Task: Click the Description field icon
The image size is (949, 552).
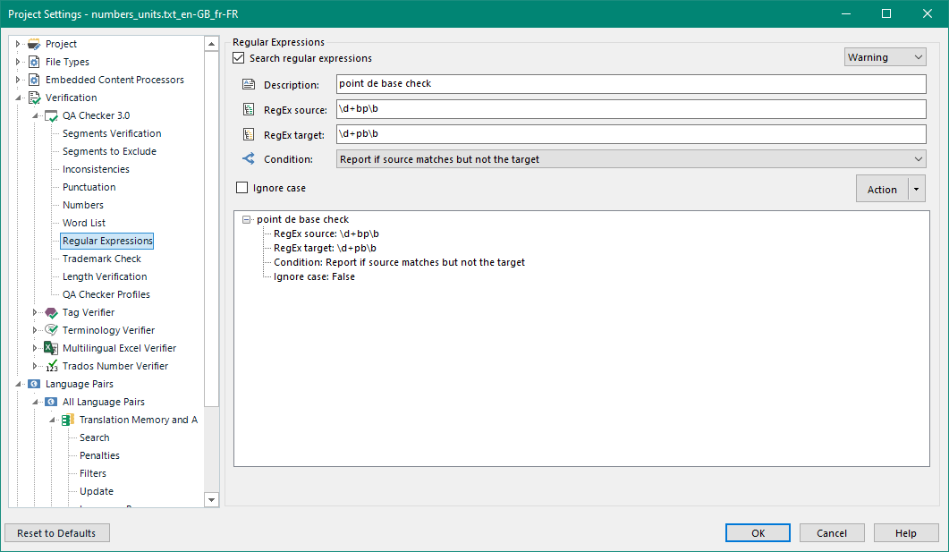Action: (x=248, y=84)
